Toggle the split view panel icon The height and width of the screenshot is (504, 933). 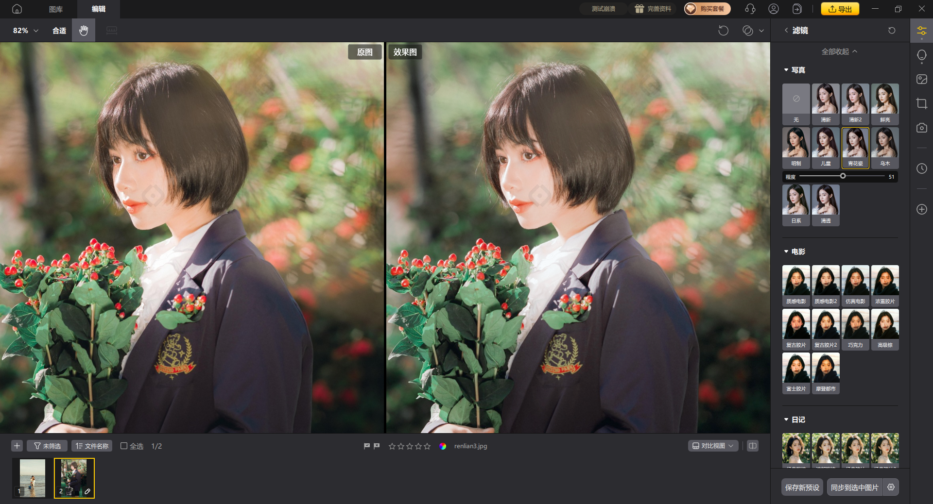[753, 446]
